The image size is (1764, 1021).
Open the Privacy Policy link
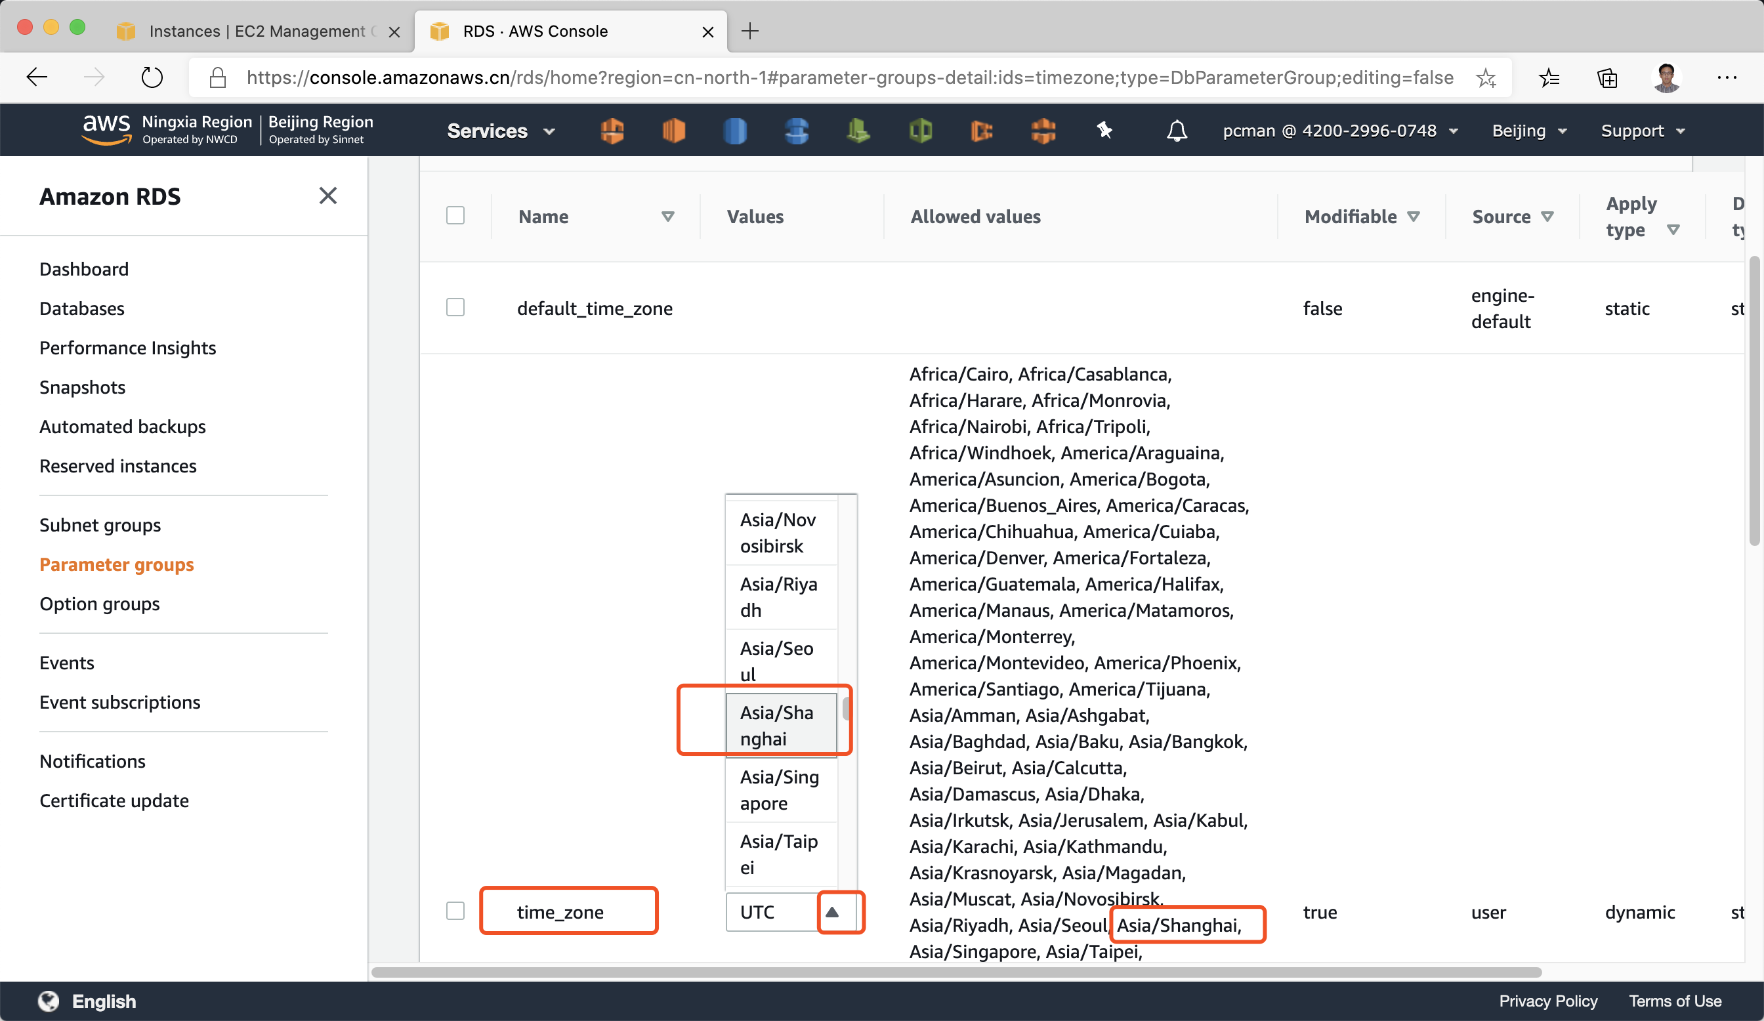(1547, 1001)
